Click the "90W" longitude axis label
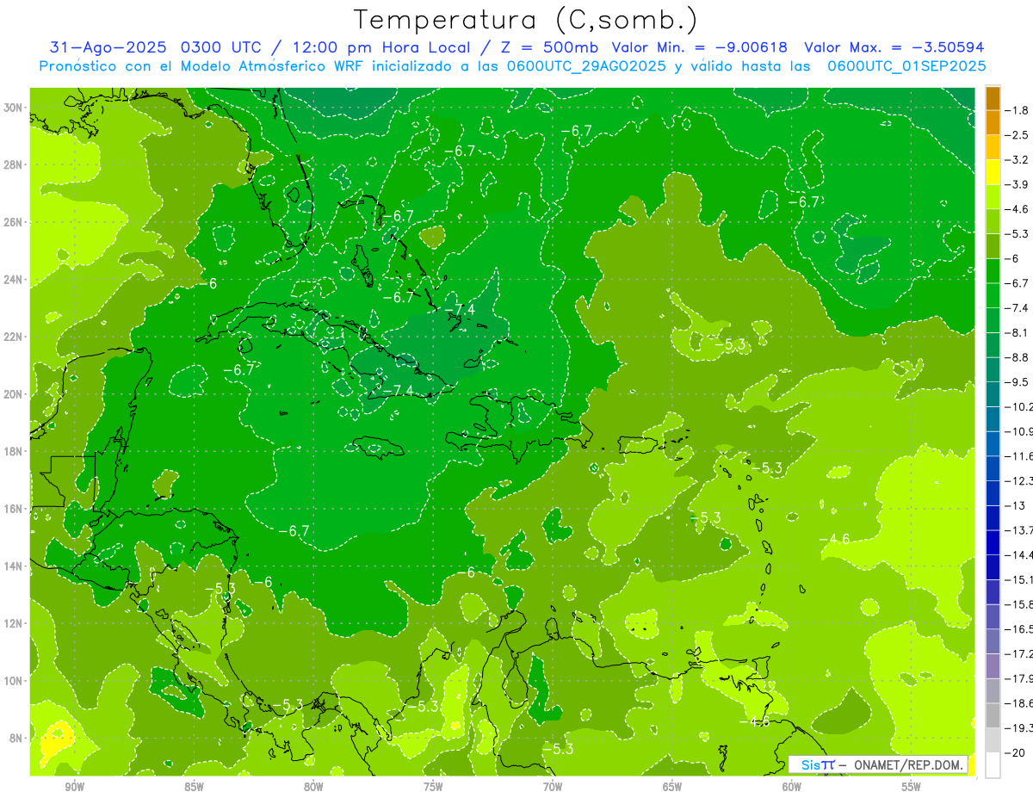 coord(75,787)
